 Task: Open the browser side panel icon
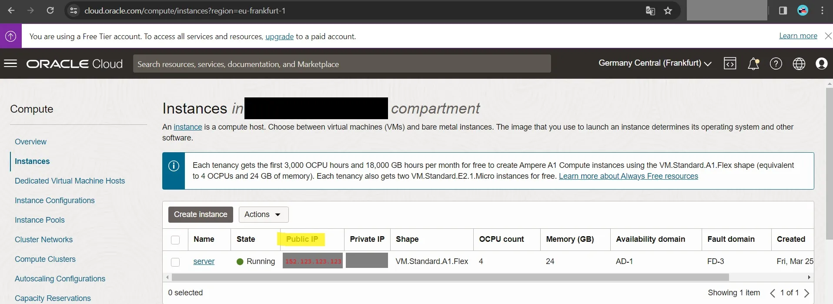783,10
